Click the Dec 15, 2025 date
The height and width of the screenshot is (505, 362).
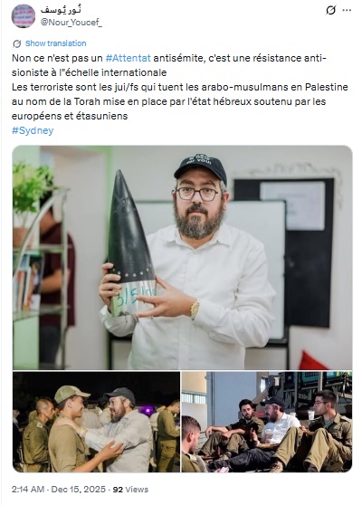pos(78,490)
